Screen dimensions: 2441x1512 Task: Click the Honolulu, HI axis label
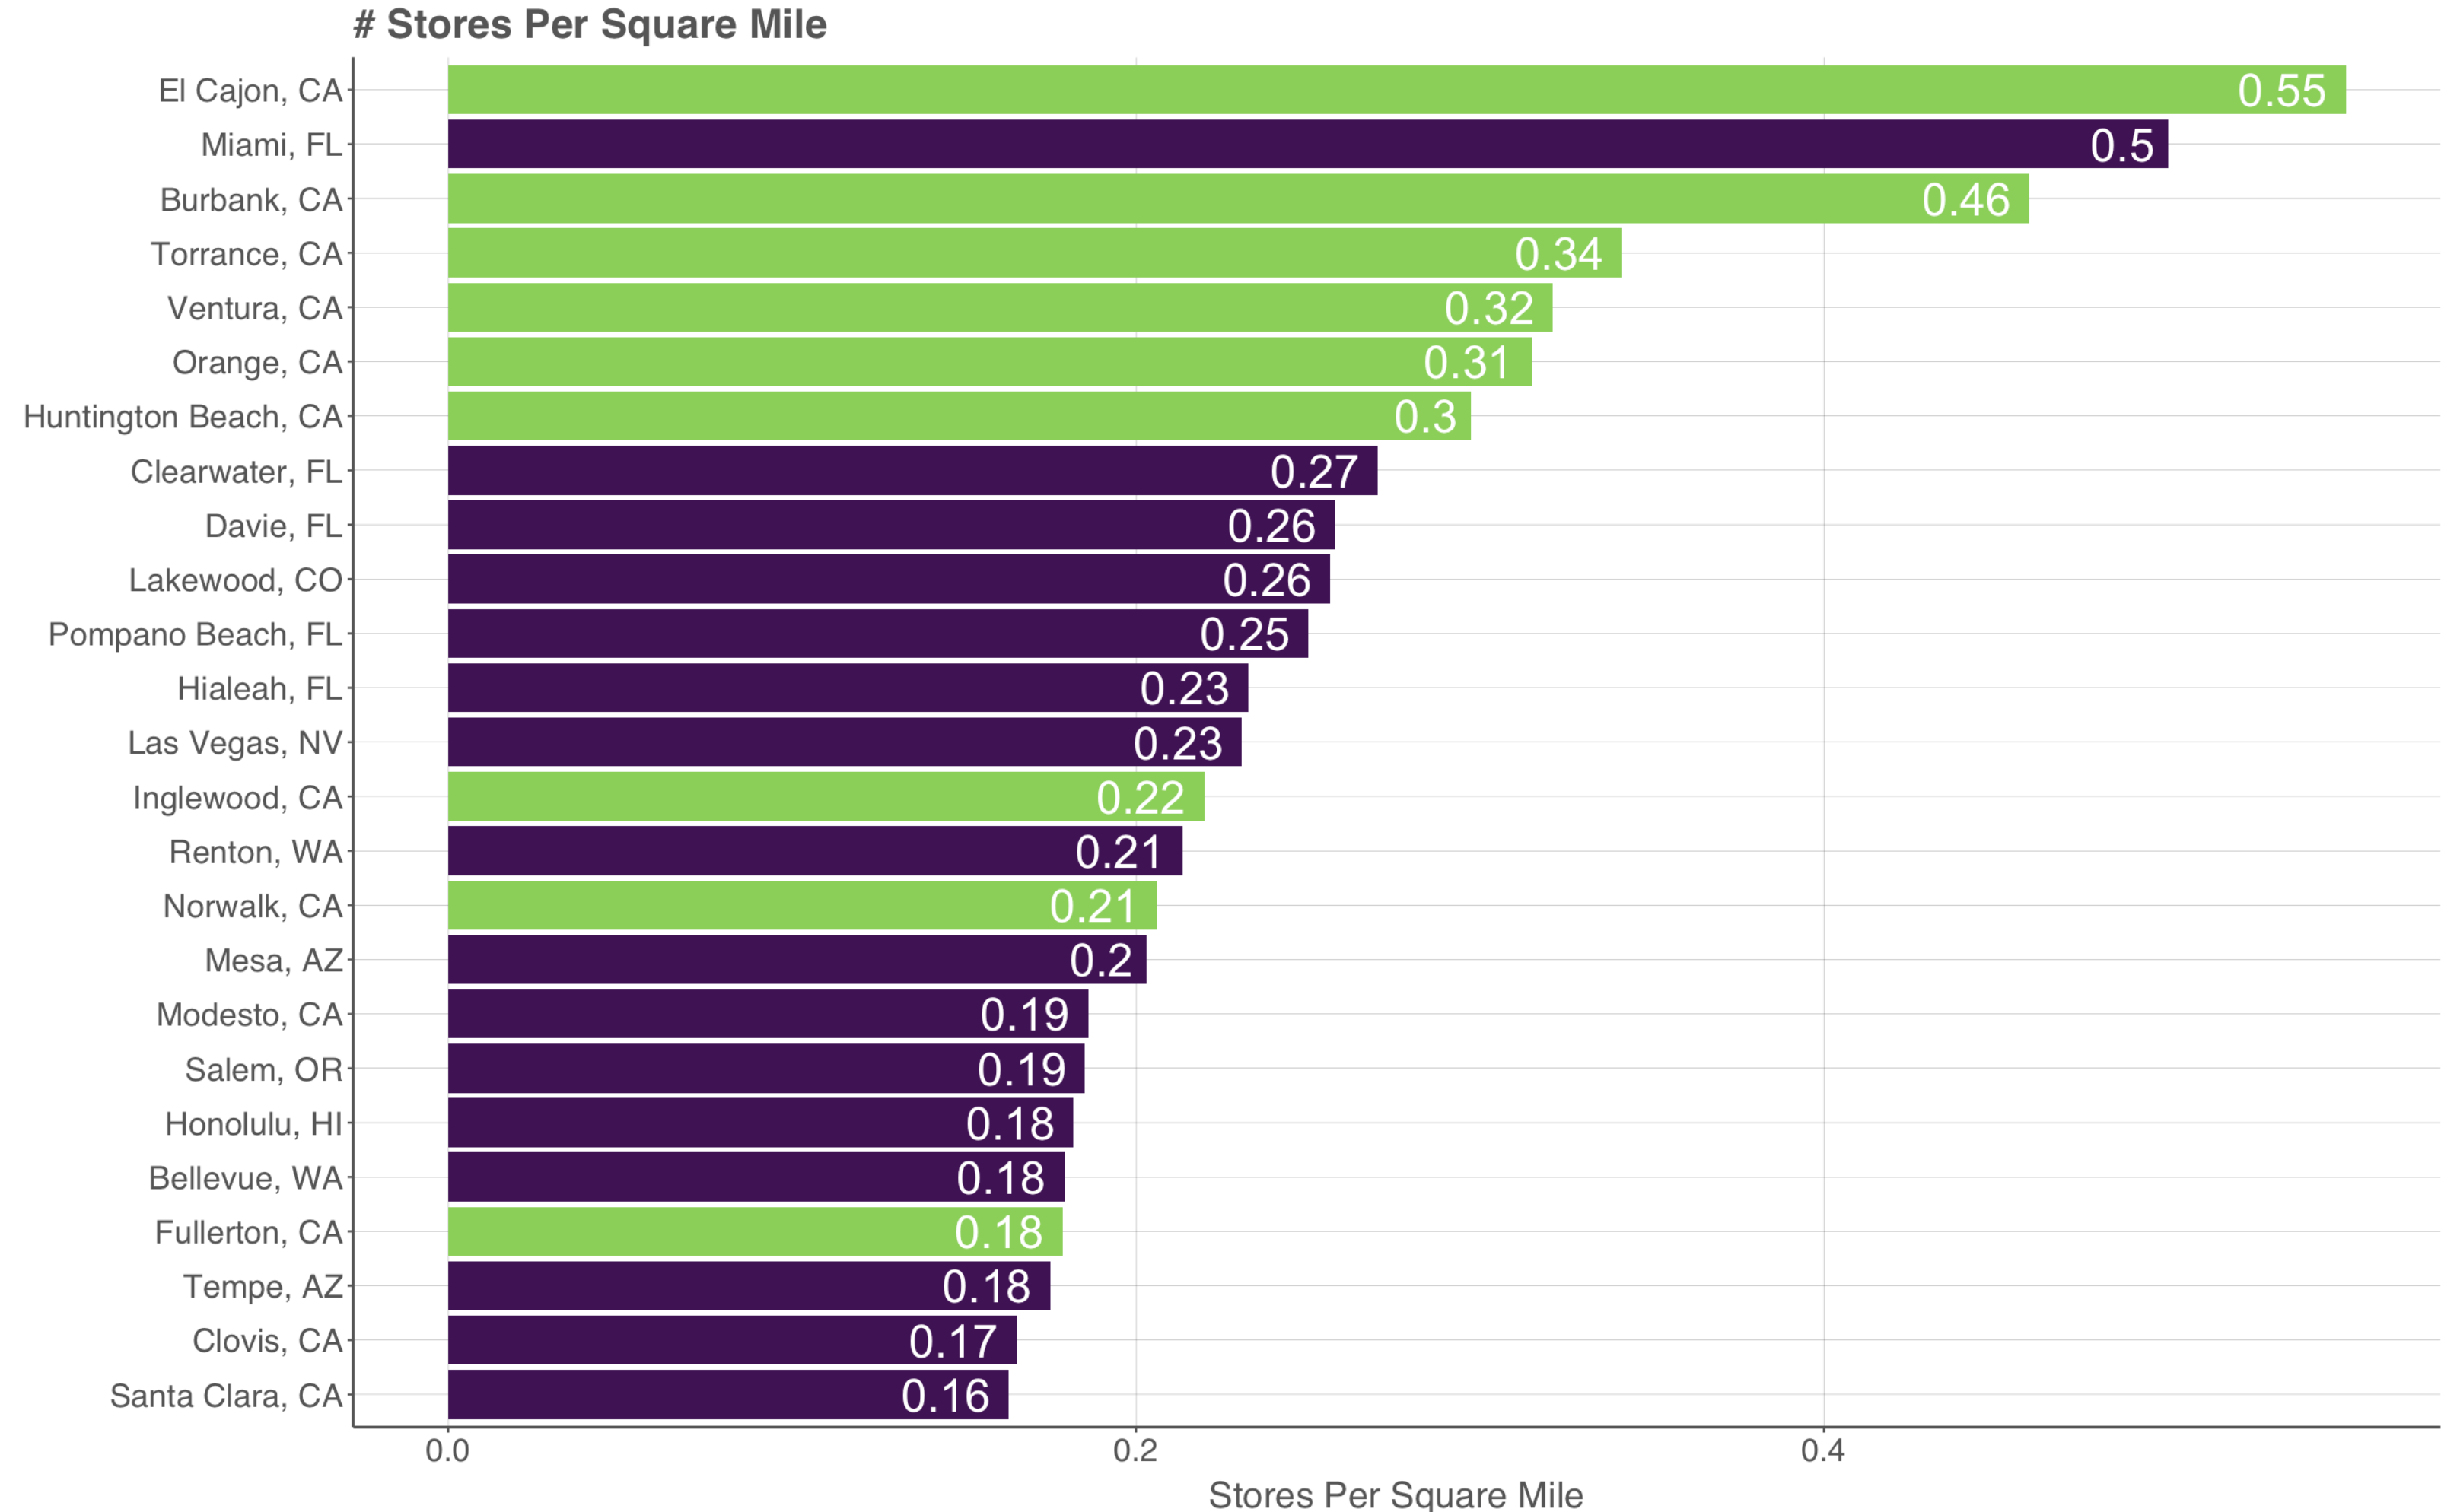coord(253,1123)
